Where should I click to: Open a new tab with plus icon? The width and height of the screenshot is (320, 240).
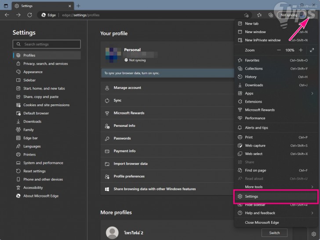tap(78, 6)
